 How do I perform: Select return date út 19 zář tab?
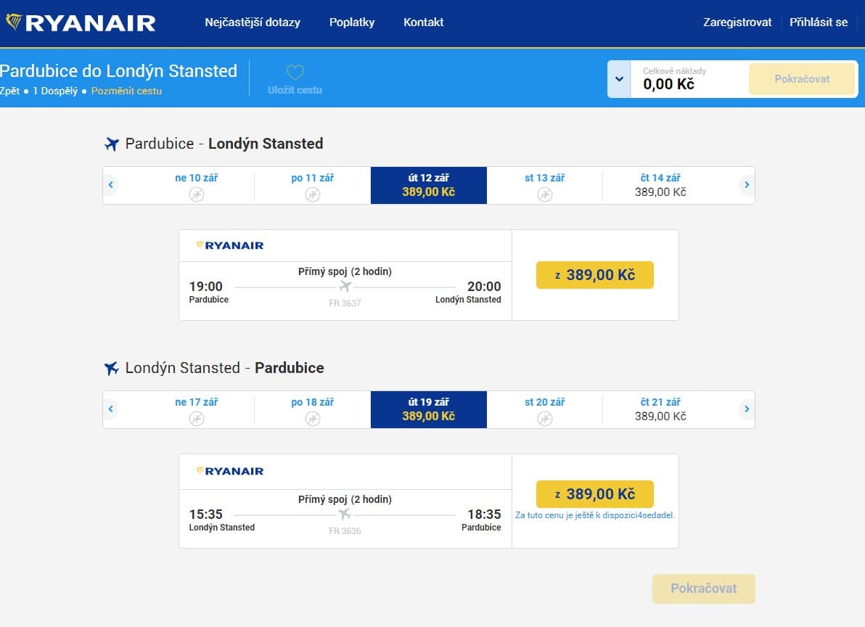pyautogui.click(x=429, y=410)
